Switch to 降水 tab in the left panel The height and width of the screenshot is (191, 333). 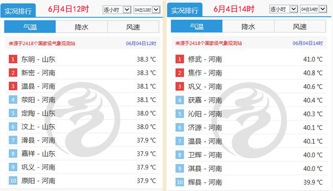click(x=81, y=27)
